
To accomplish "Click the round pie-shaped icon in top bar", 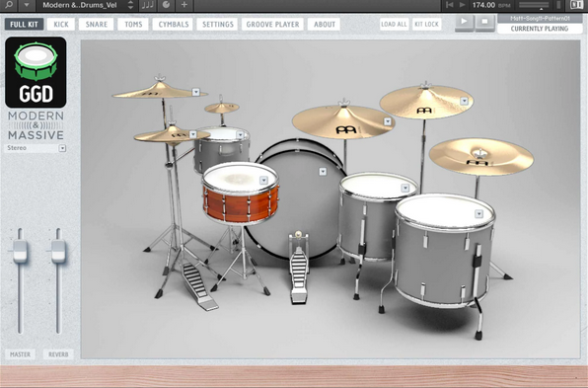I will (x=166, y=5).
